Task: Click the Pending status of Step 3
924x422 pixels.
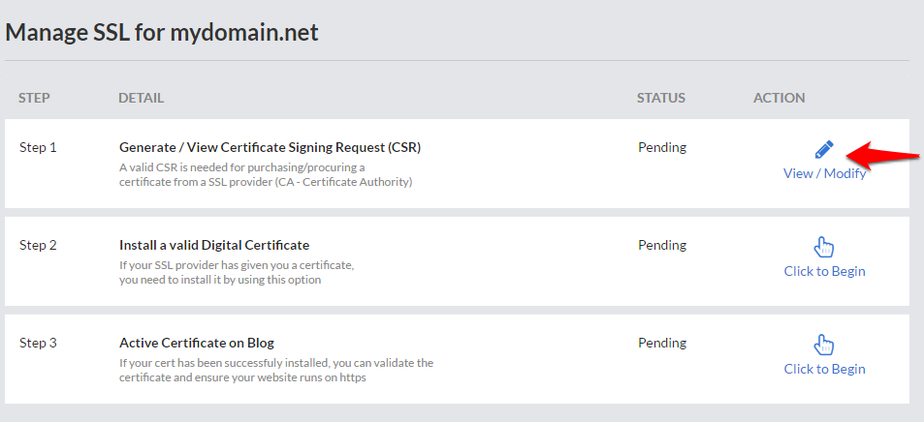Action: [x=662, y=343]
